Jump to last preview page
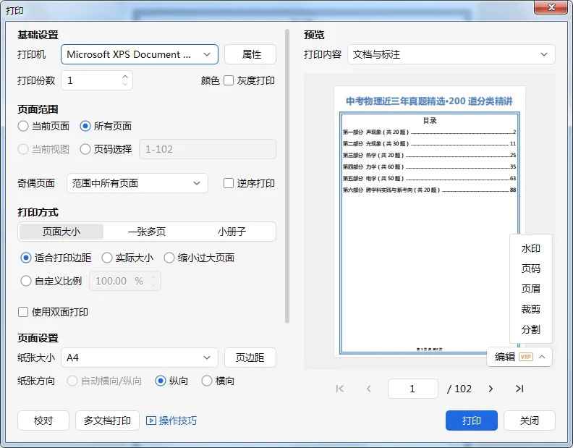 tap(519, 389)
